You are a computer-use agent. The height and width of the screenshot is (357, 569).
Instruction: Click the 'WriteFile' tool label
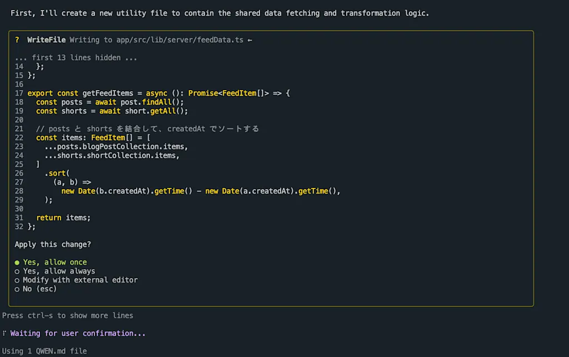47,40
